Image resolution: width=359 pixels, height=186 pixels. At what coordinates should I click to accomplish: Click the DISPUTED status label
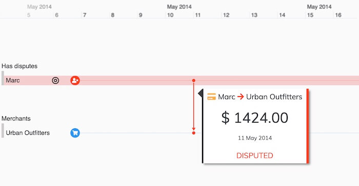click(x=254, y=156)
